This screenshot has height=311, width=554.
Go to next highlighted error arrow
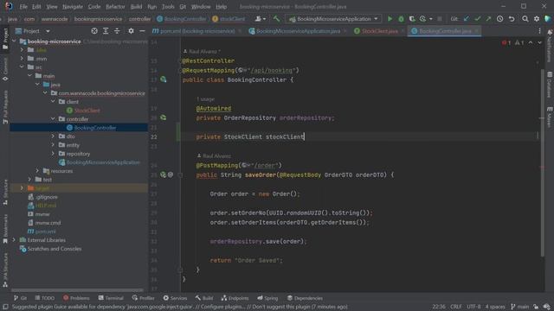point(539,42)
